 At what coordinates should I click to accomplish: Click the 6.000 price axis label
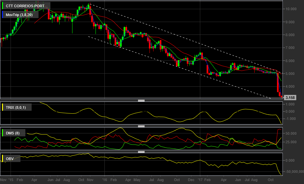(290, 61)
